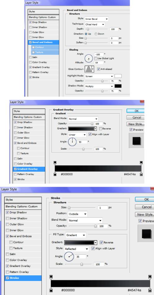The width and height of the screenshot is (154, 295).
Task: Select the Down direction radio button
Action: click(96, 34)
